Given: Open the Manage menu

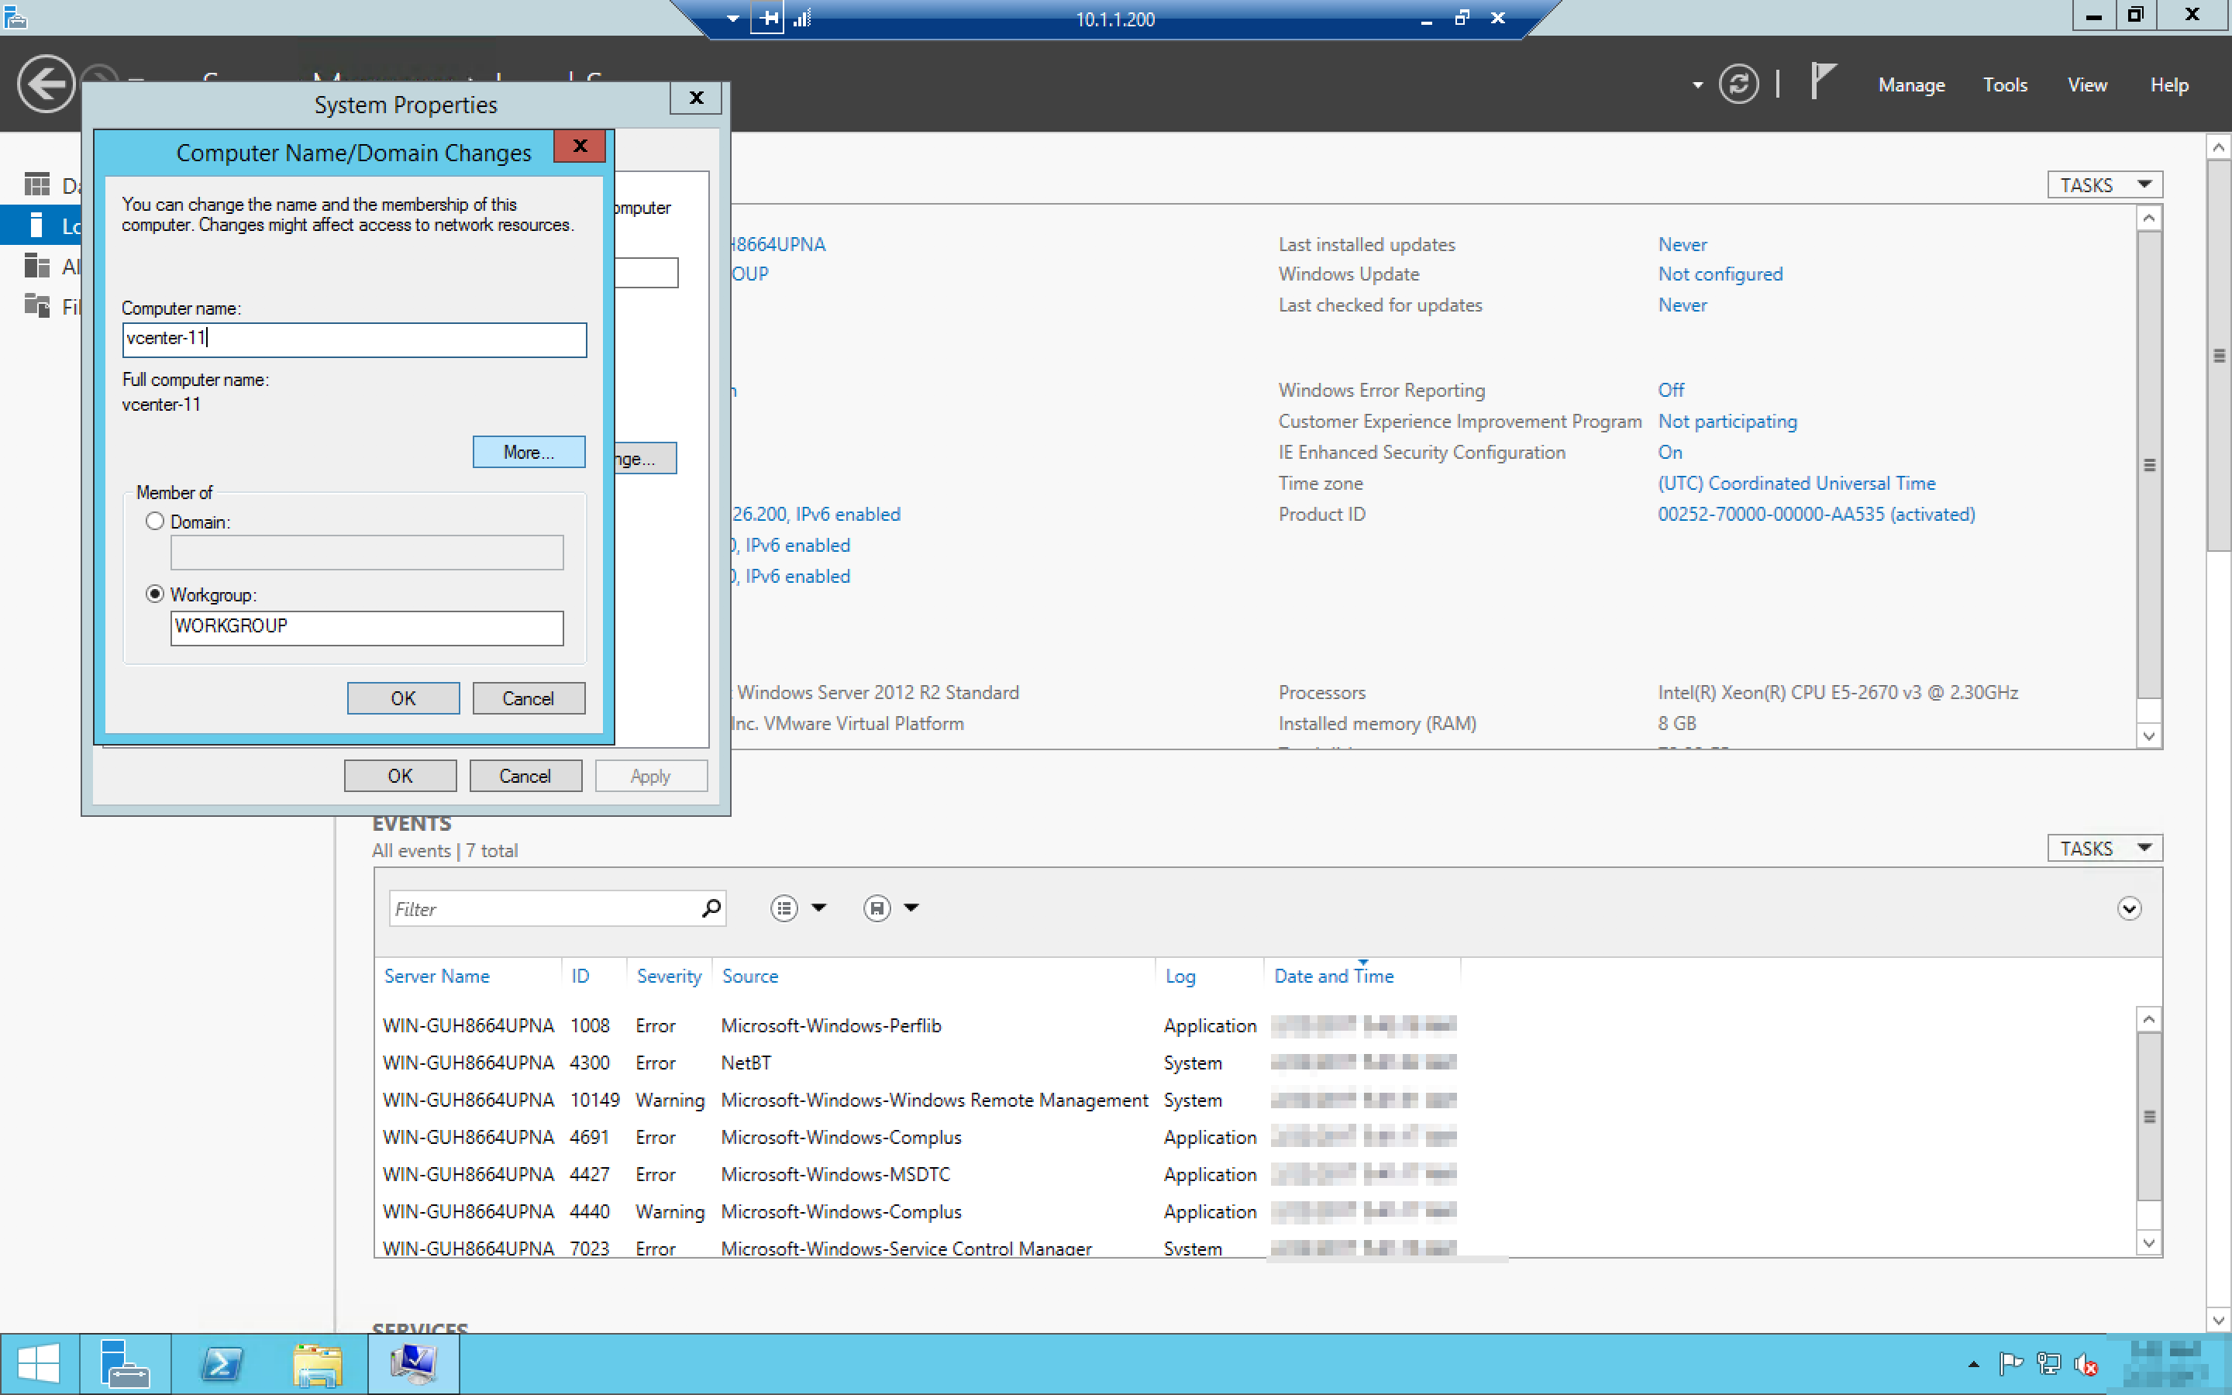Looking at the screenshot, I should click(1911, 85).
